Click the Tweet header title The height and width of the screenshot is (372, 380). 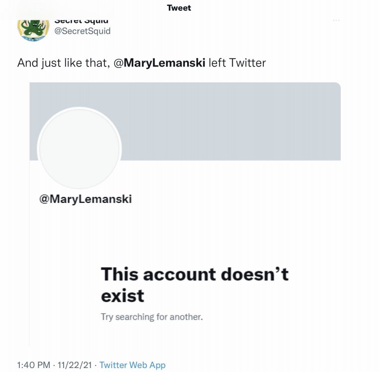tap(179, 8)
